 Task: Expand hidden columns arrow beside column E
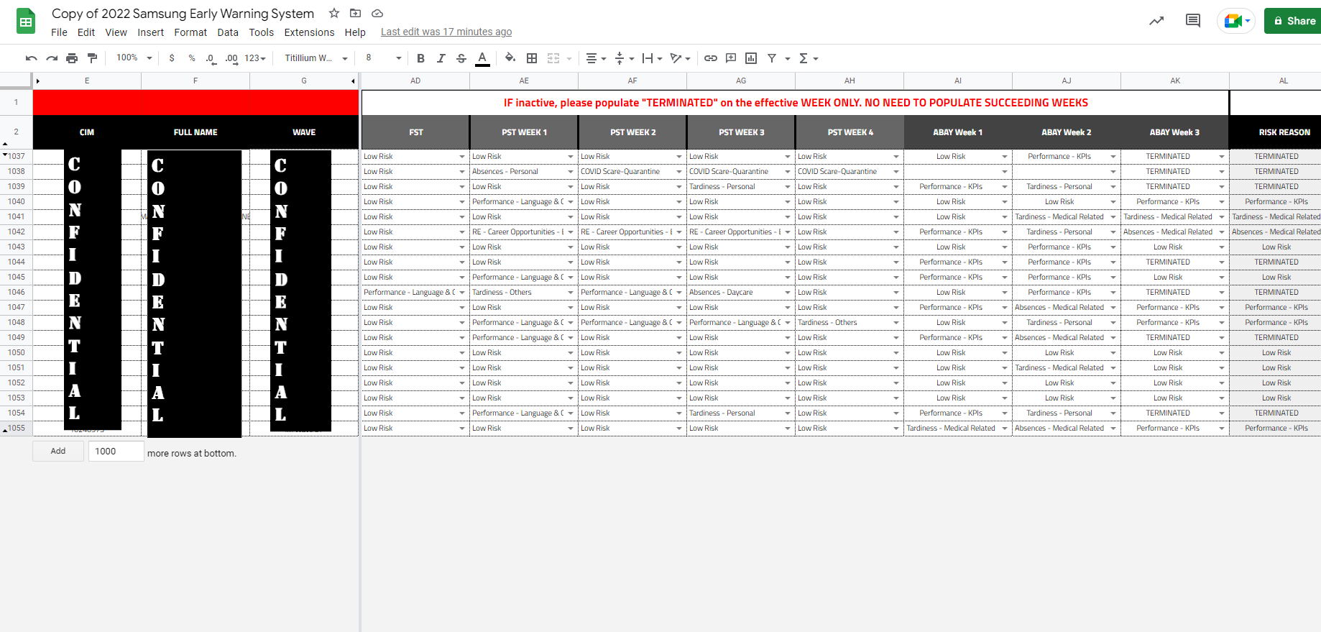pyautogui.click(x=37, y=81)
